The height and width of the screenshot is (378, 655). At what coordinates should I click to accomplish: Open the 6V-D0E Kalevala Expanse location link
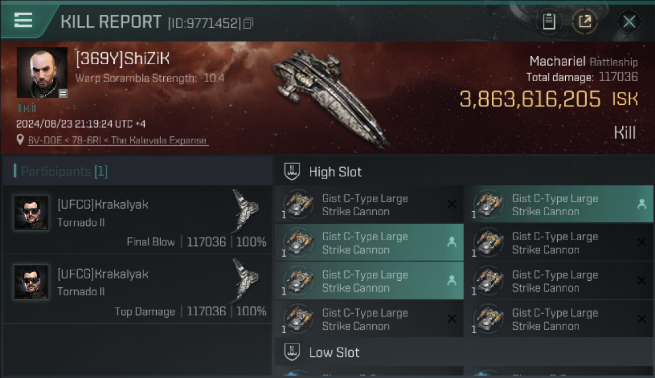coord(118,141)
